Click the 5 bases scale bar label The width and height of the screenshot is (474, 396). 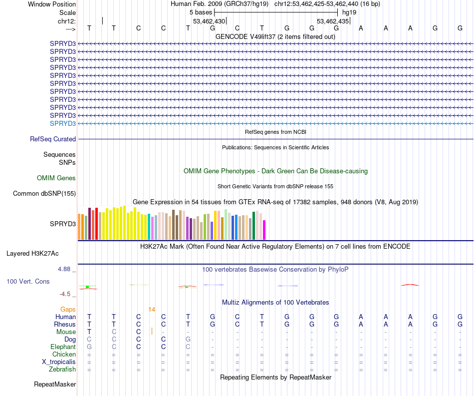click(201, 12)
